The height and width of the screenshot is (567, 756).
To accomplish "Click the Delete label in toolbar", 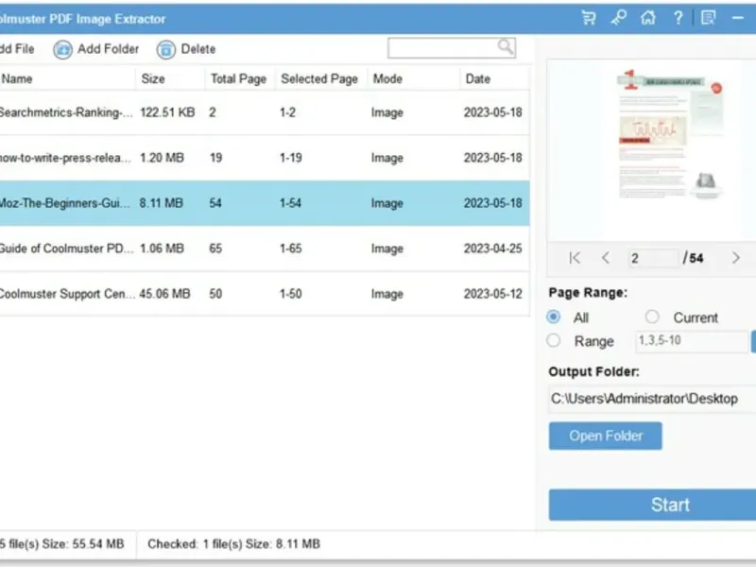I will [x=198, y=49].
